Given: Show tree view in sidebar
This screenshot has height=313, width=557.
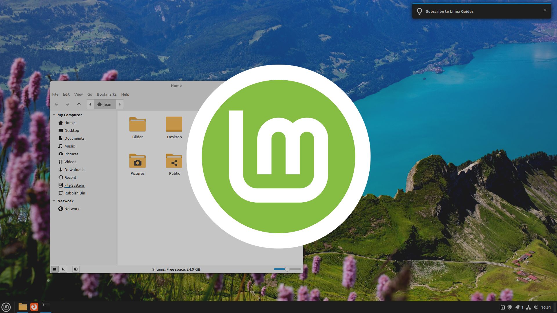Looking at the screenshot, I should click(x=64, y=269).
